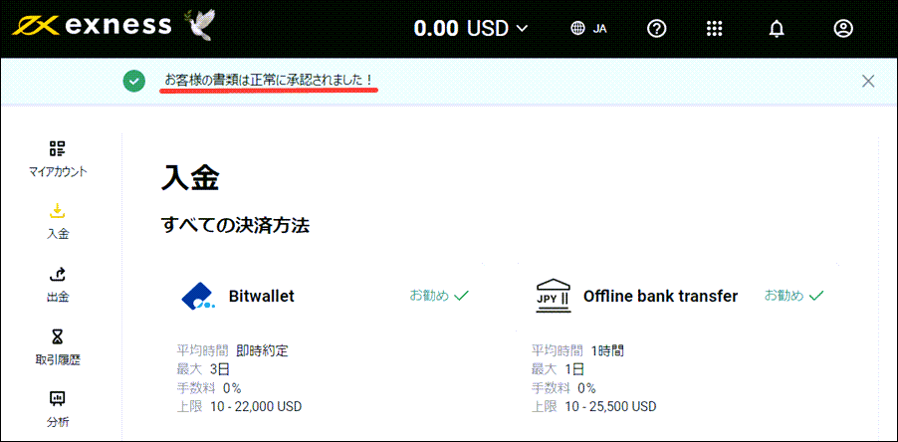This screenshot has height=442, width=898.
Task: Click the document approved message text
Action: point(269,80)
